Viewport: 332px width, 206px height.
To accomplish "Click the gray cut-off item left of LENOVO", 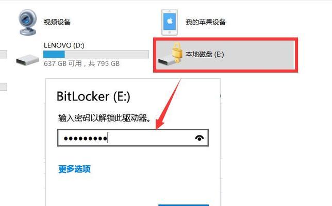I will 4,55.
